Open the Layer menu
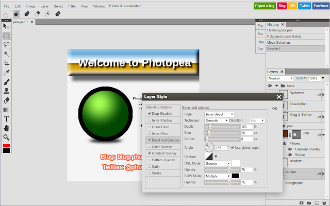Screen dimensions: 330x206 pyautogui.click(x=44, y=6)
